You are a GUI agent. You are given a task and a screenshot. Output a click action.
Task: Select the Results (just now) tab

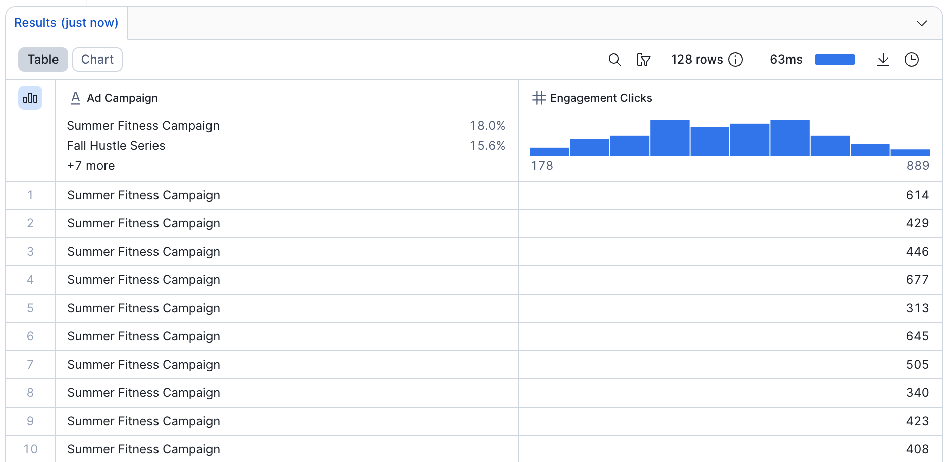[66, 23]
